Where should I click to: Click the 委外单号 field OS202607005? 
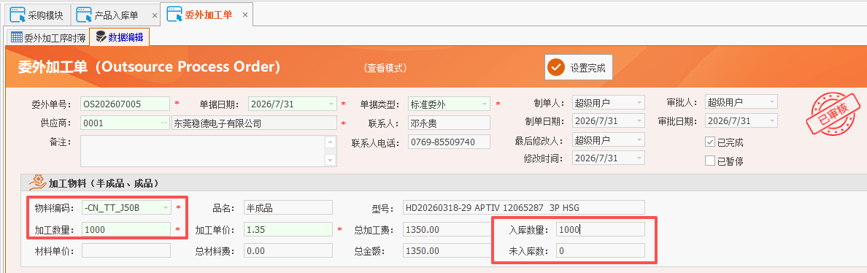pos(125,104)
